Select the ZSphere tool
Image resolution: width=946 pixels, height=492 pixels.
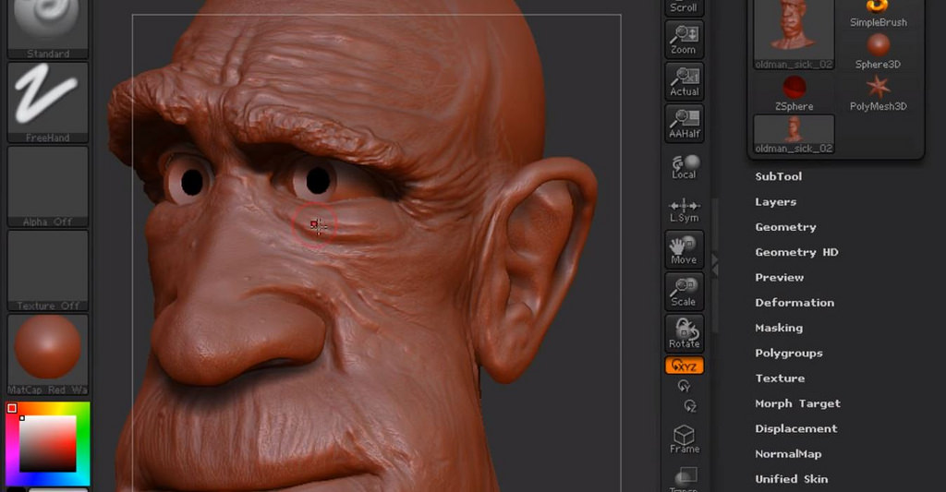[x=794, y=93]
